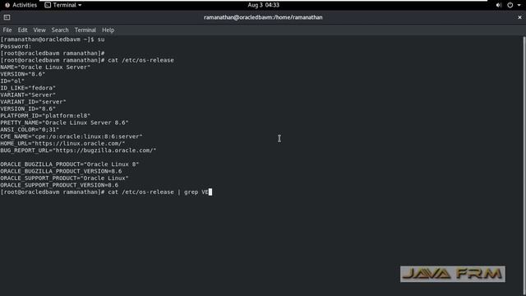Open the Search menu
This screenshot has height=296, width=526.
point(60,30)
